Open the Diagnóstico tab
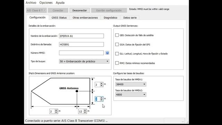The height and width of the screenshot is (125, 222). [x=110, y=18]
